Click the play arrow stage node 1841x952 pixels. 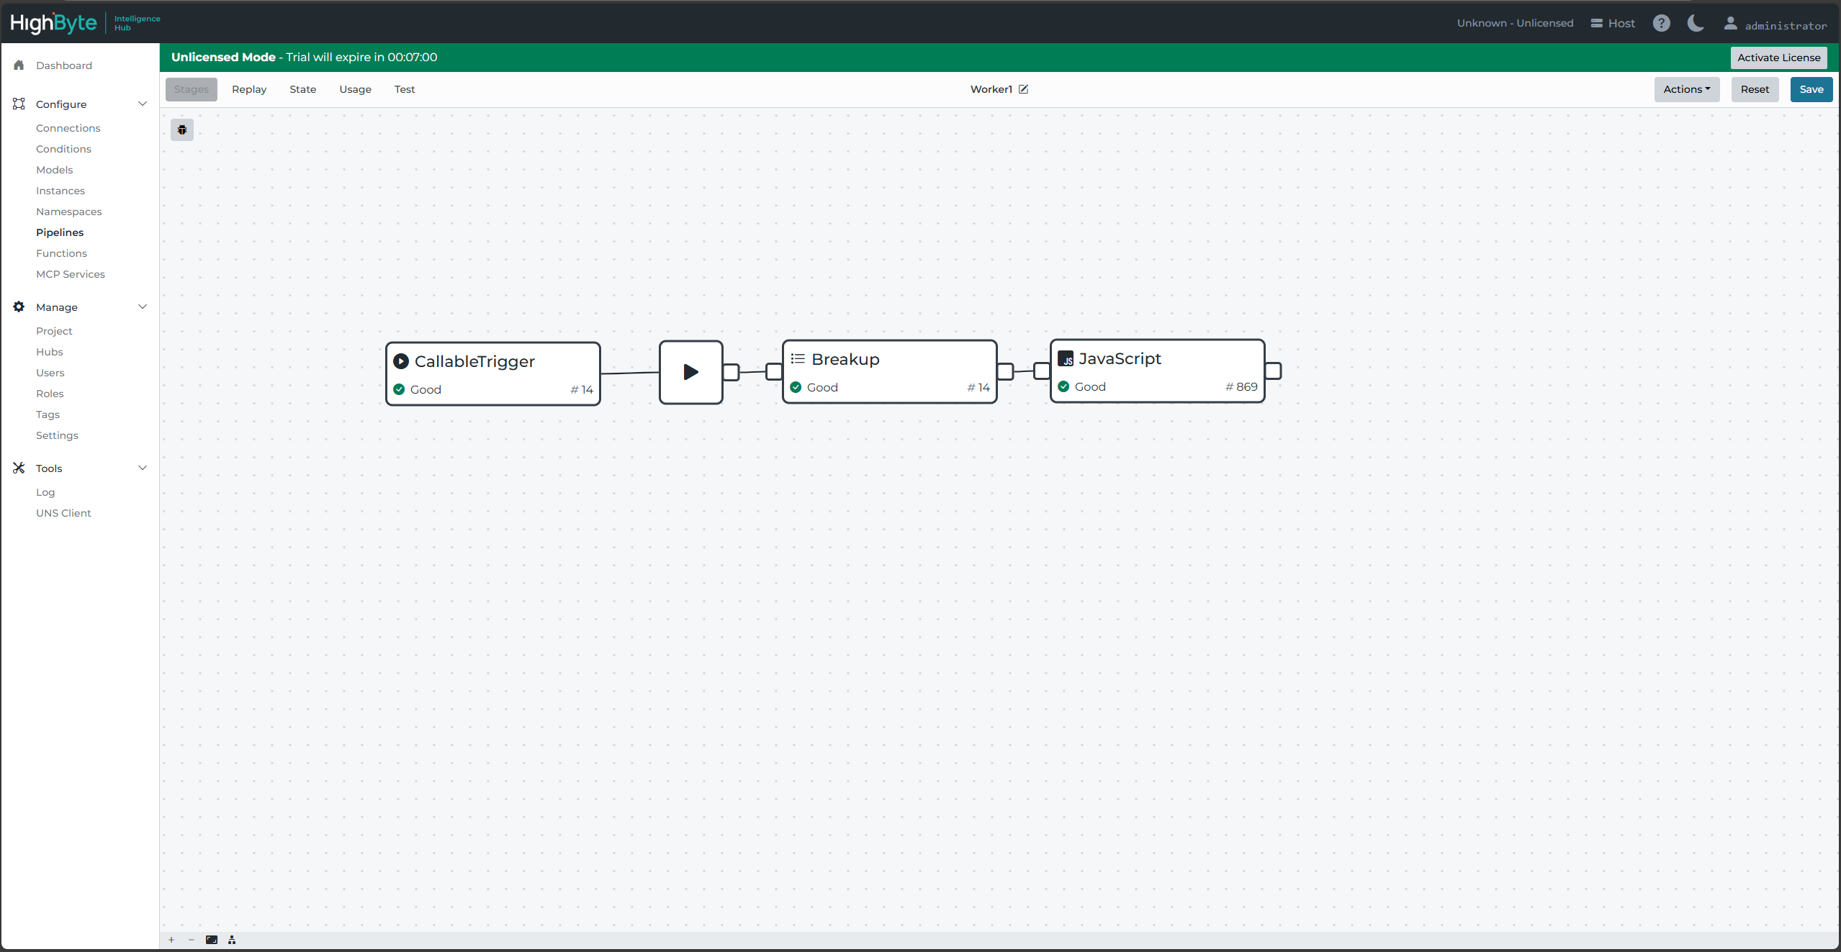[x=690, y=372]
